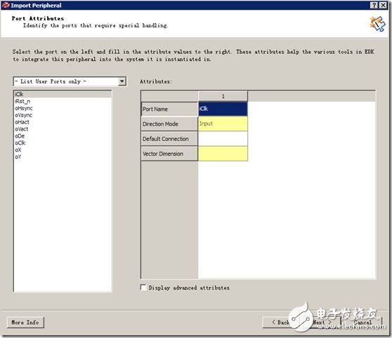This screenshot has height=338, width=392.
Task: Select iClk in the port list
Action: [x=63, y=94]
